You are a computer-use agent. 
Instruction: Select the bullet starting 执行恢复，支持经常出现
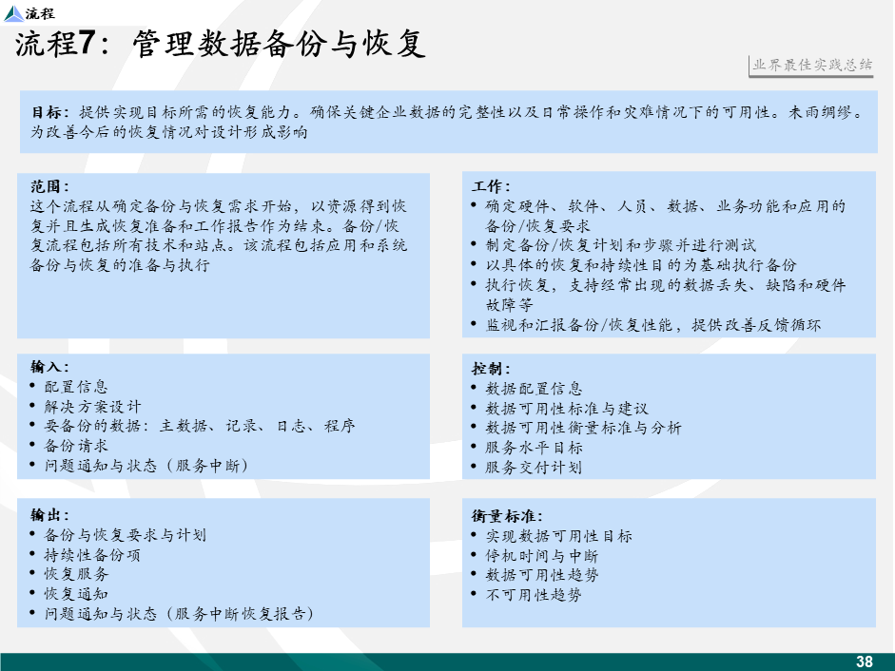point(666,295)
